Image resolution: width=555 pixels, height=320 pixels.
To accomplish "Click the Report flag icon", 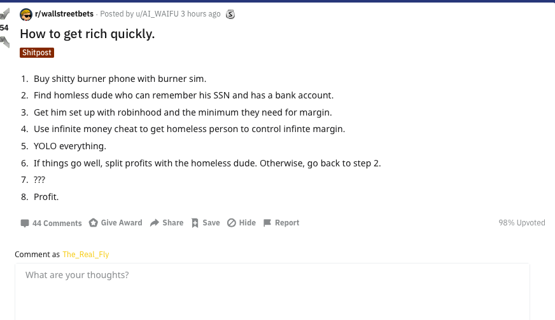I will tap(267, 223).
